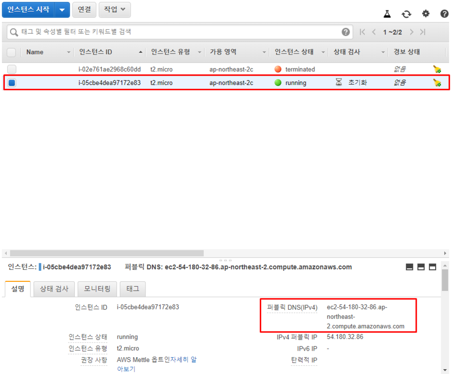
Task: Click instance ID i-02e761ae2968c60dd cell
Action: click(x=109, y=69)
